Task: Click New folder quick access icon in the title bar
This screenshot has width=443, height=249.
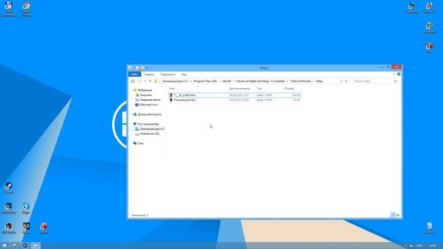Action: [x=143, y=68]
